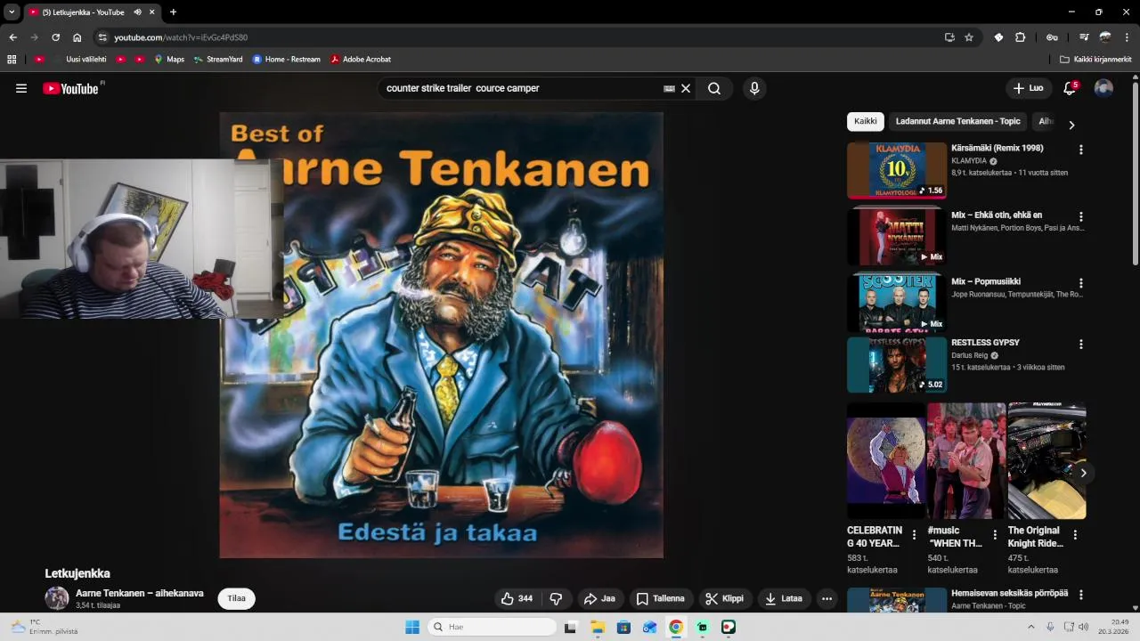Image resolution: width=1140 pixels, height=641 pixels.
Task: Clear the search box with X
Action: [686, 88]
